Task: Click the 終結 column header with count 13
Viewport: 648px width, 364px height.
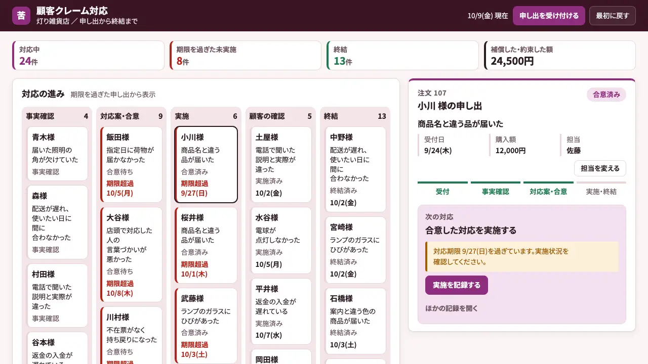Action: (355, 116)
